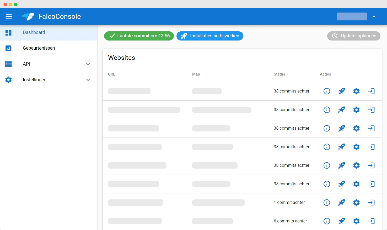The width and height of the screenshot is (387, 230).
Task: Click rocket icon in the third website row
Action: click(x=341, y=128)
